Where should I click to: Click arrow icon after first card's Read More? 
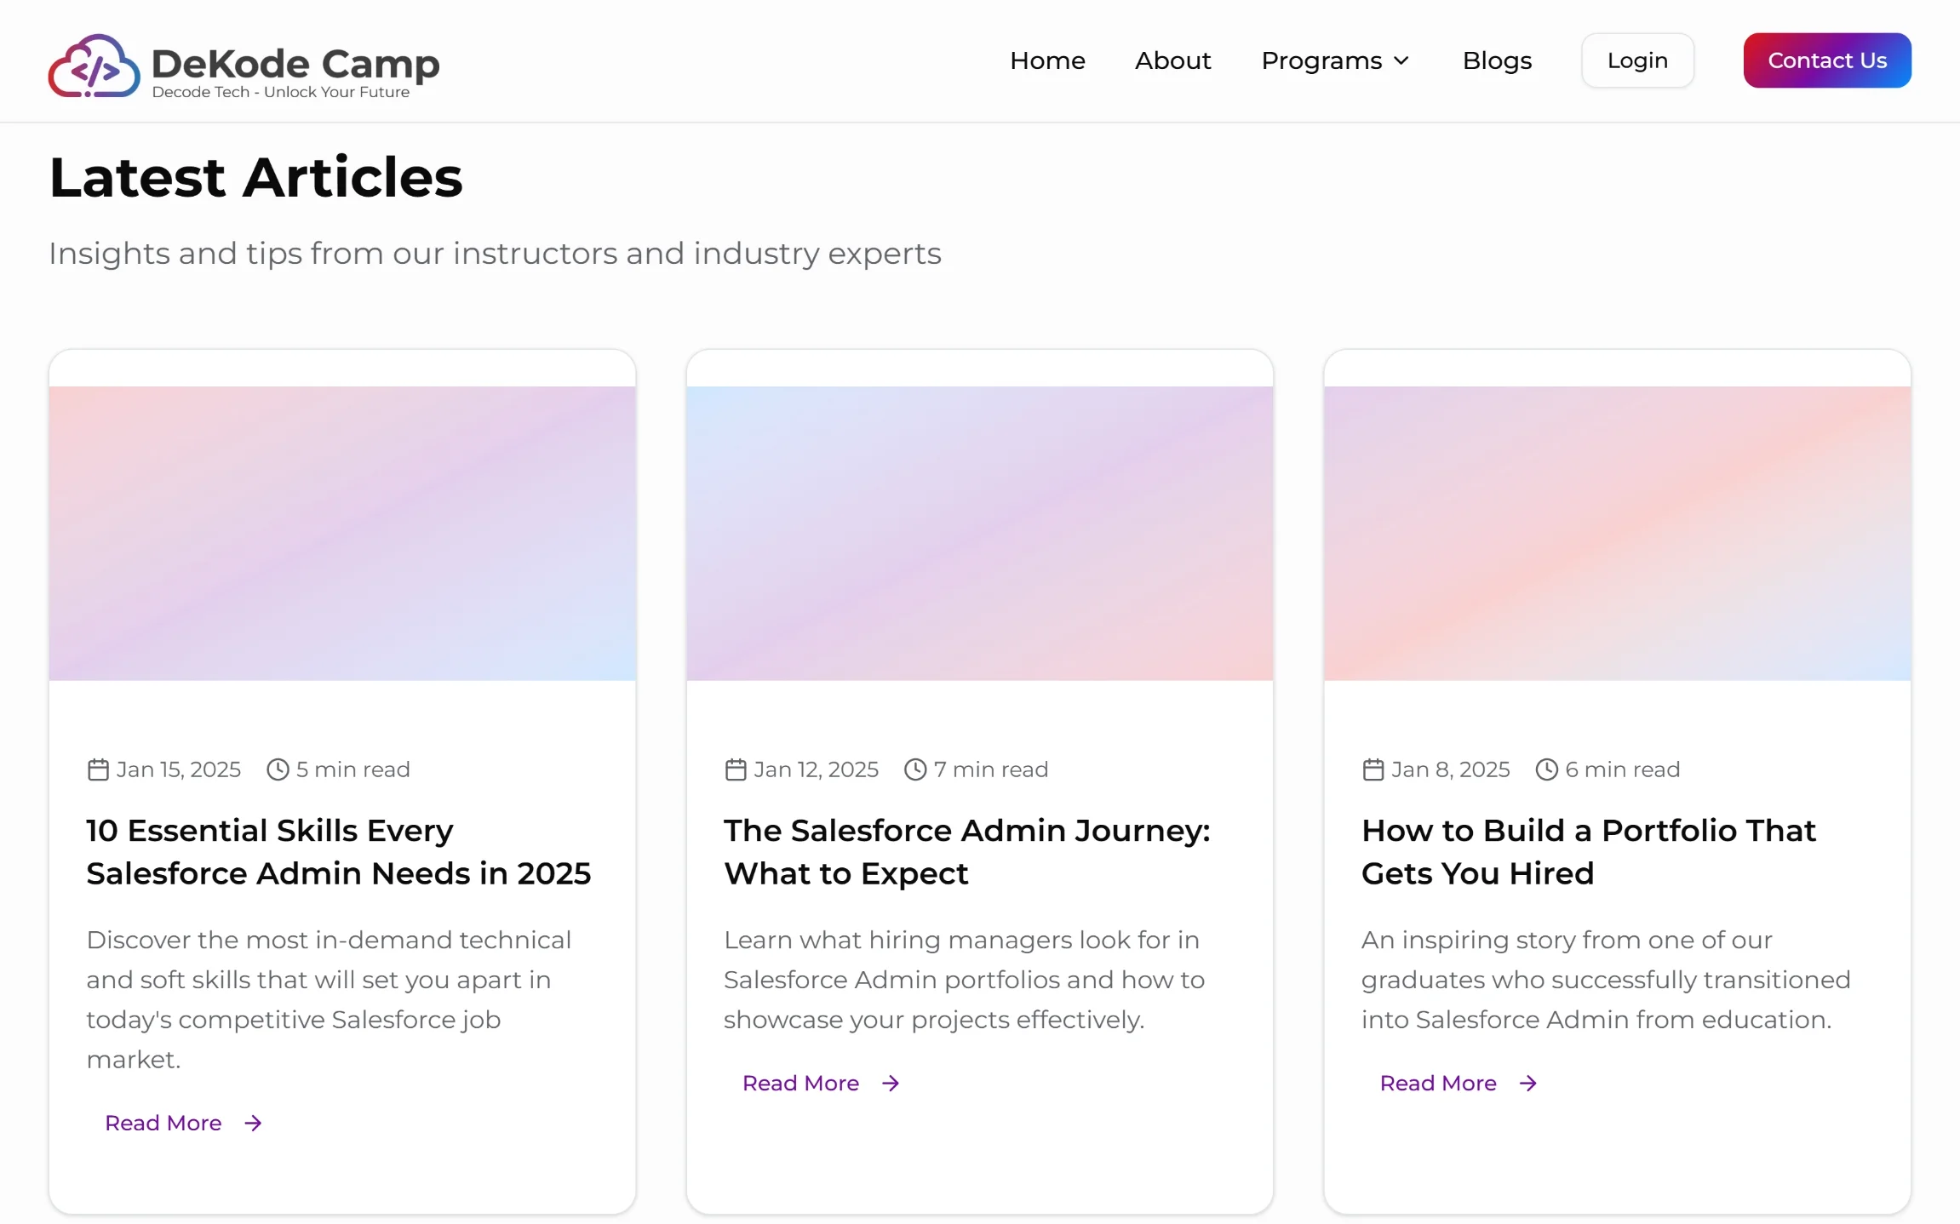[253, 1124]
